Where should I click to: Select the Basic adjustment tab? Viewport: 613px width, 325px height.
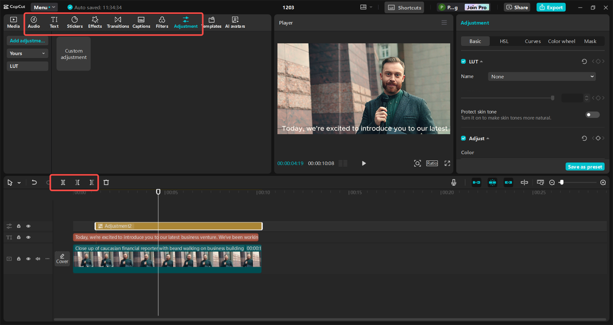point(476,41)
